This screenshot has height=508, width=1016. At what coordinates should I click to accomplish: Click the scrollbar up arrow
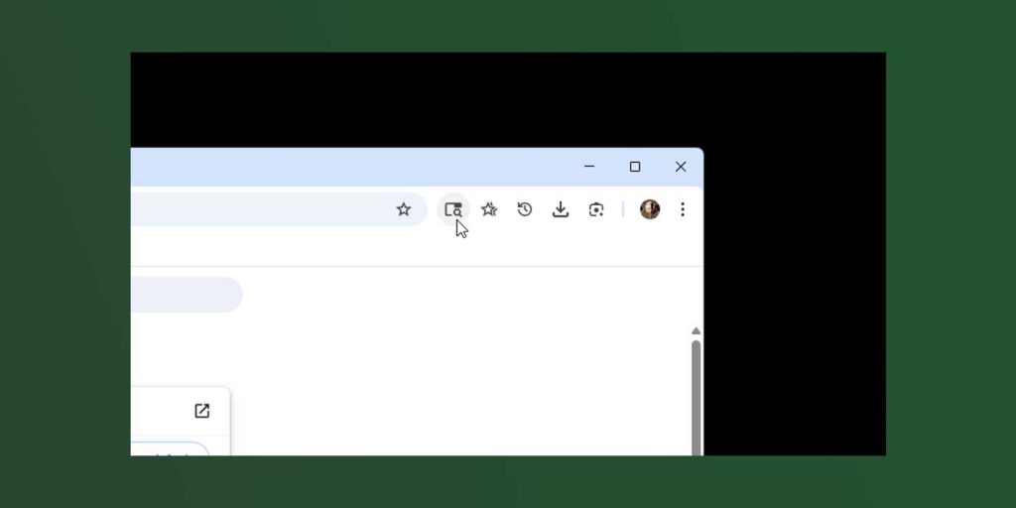pyautogui.click(x=696, y=331)
